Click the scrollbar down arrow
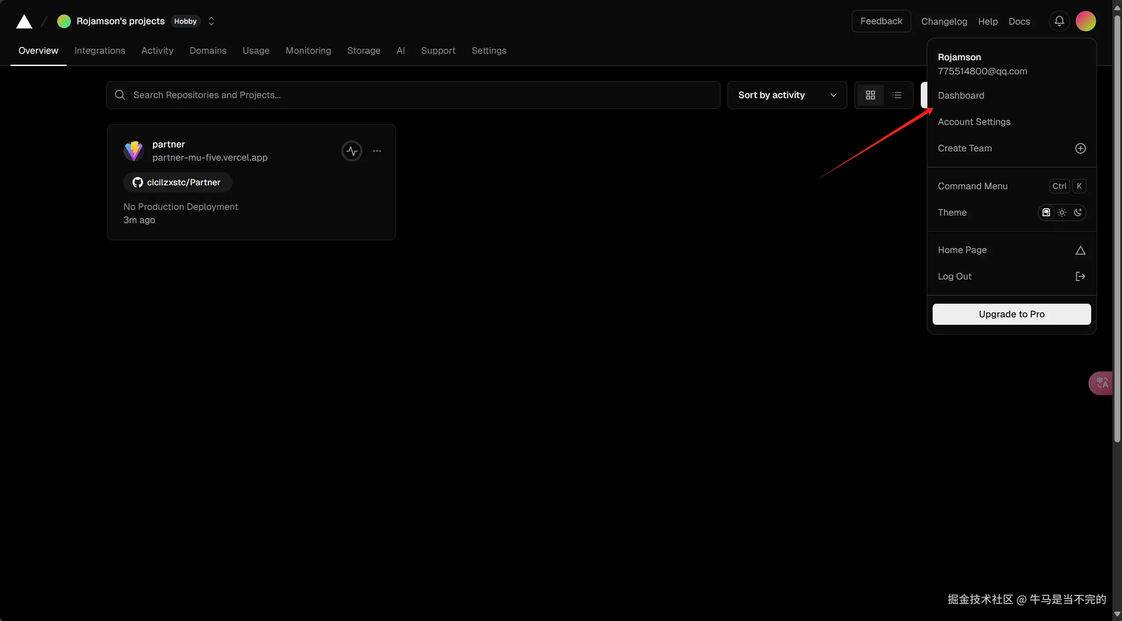This screenshot has width=1122, height=621. pos(1117,614)
